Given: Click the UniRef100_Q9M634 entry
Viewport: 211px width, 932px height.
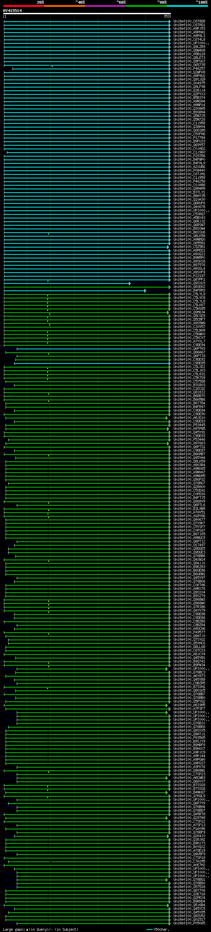Looking at the screenshot, I should point(189,312).
